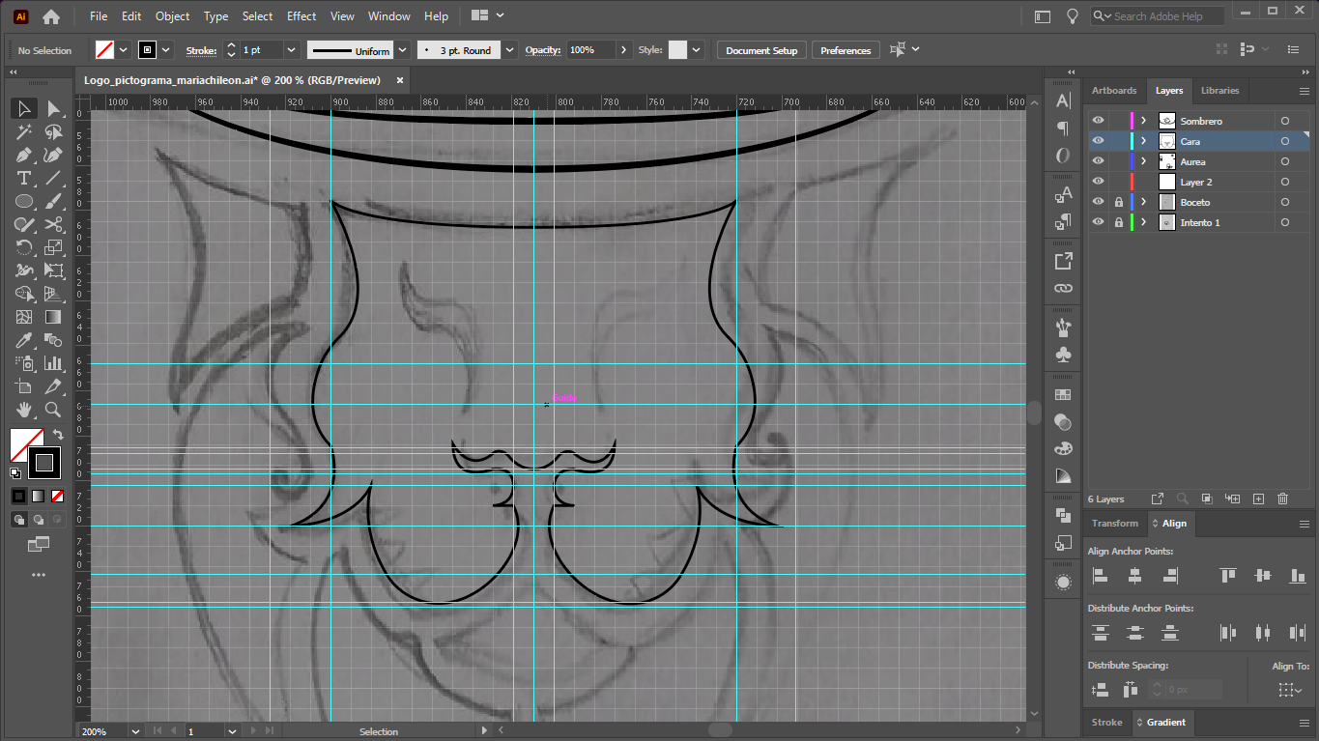1319x741 pixels.
Task: Unlock the Intento 1 layer
Action: pos(1119,222)
